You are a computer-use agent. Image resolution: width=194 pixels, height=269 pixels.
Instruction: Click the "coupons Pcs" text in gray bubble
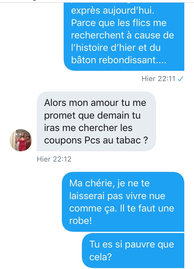(72, 140)
